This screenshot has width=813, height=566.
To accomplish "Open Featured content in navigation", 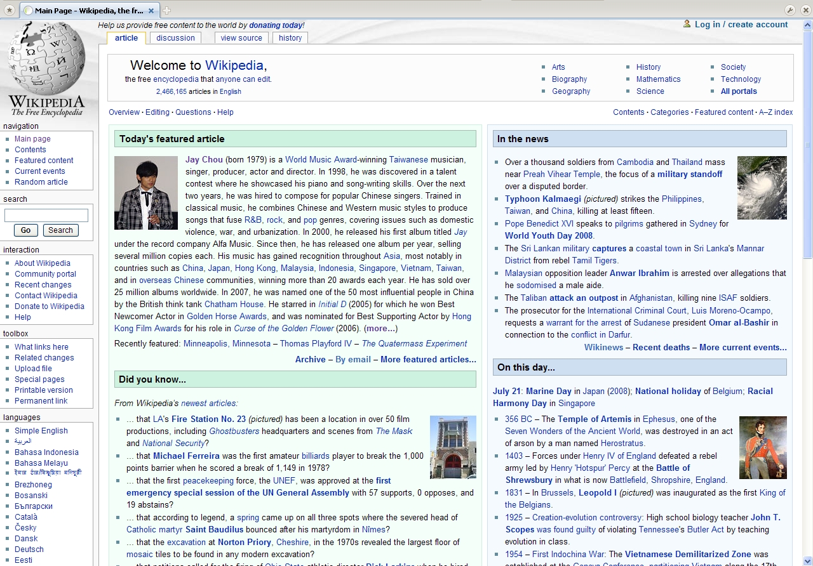I will point(44,161).
